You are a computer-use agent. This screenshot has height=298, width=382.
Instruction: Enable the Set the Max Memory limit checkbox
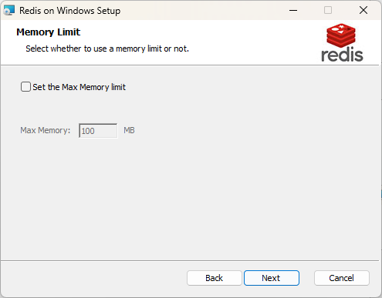click(x=25, y=87)
